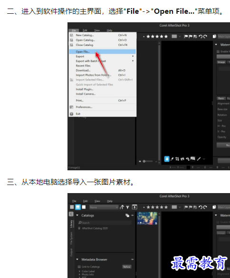
Task: Select Print in the File menu
Action: point(102,101)
